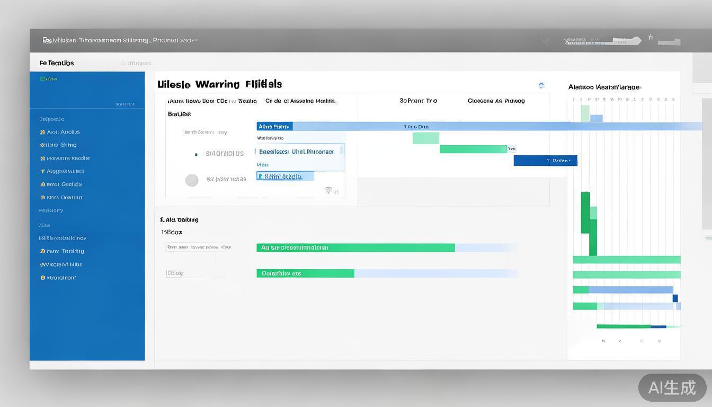
Task: Select the small green dot option 'Sidorholos'
Action: pos(196,154)
